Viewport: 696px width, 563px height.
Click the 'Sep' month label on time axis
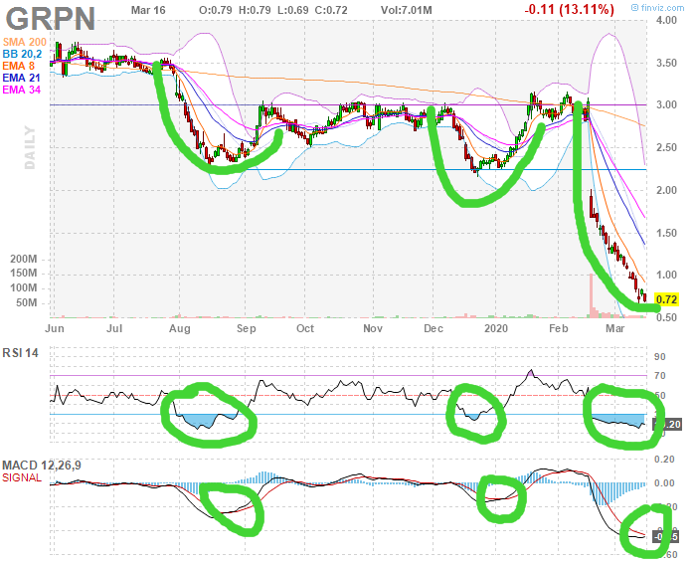coord(246,328)
